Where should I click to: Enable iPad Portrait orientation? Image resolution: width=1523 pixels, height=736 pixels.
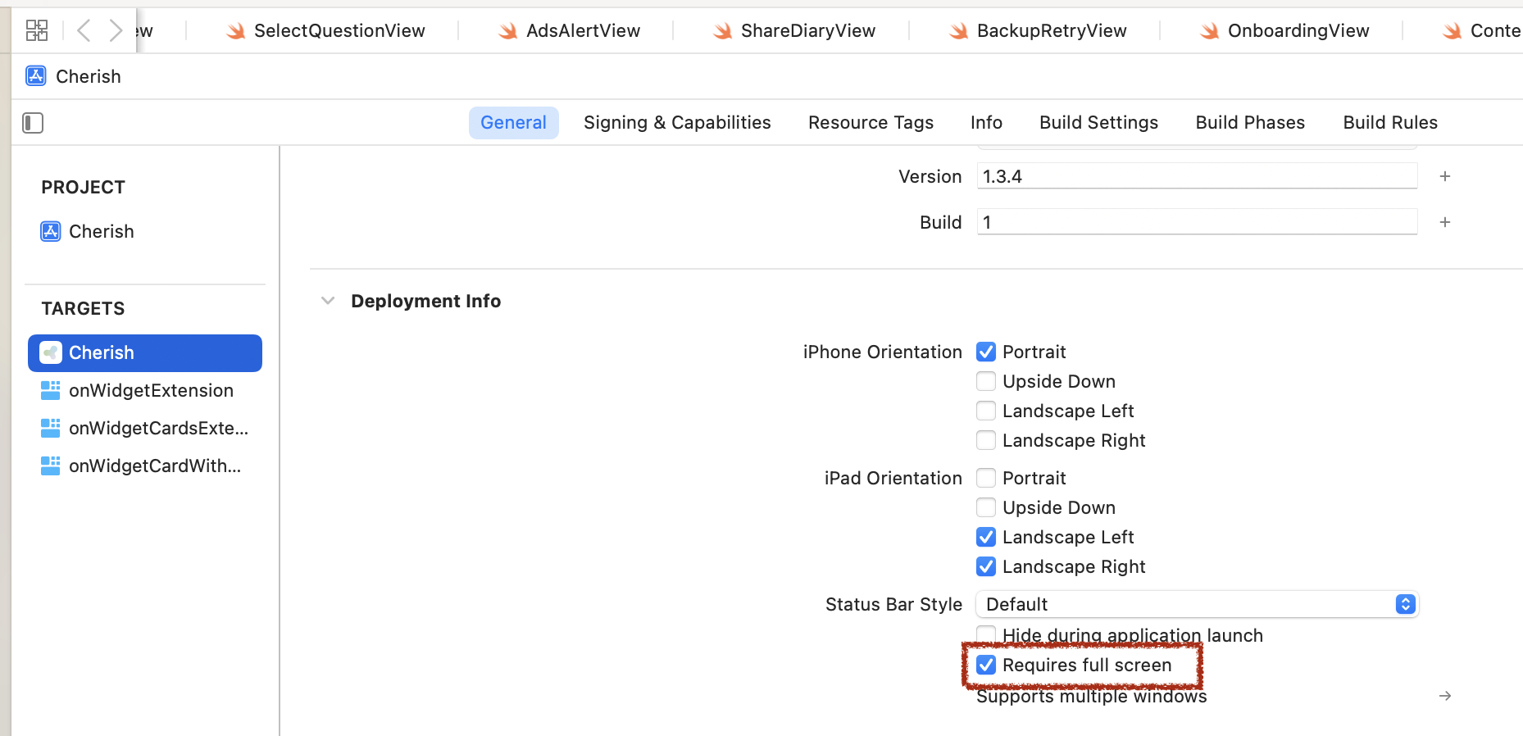[x=986, y=478]
